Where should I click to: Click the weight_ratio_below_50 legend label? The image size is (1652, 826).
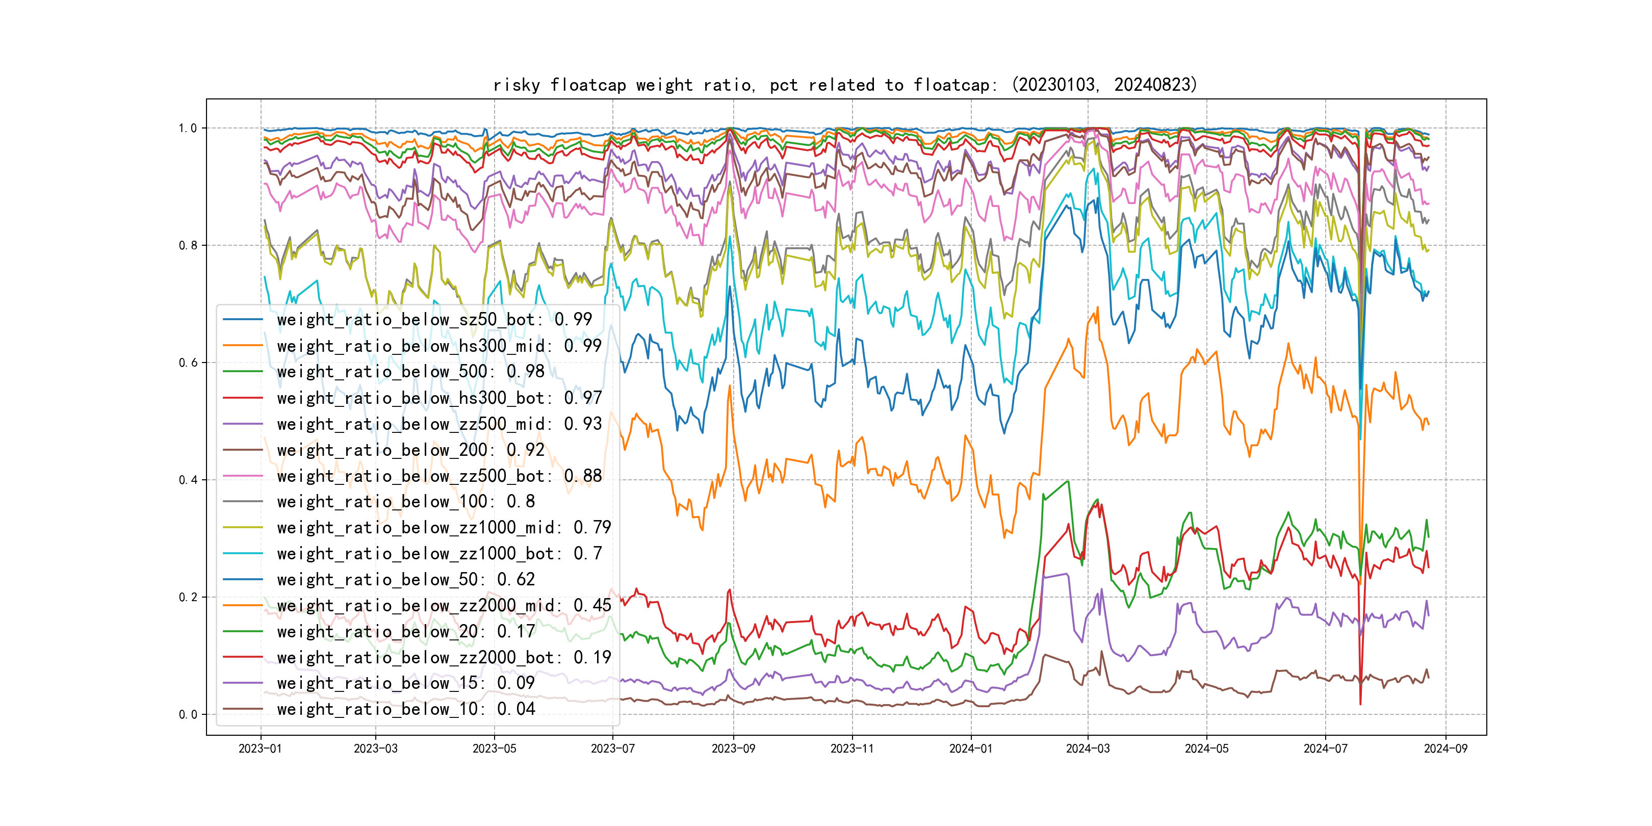405,579
